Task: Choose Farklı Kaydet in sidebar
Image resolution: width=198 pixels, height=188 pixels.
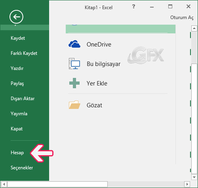Action: [x=24, y=53]
